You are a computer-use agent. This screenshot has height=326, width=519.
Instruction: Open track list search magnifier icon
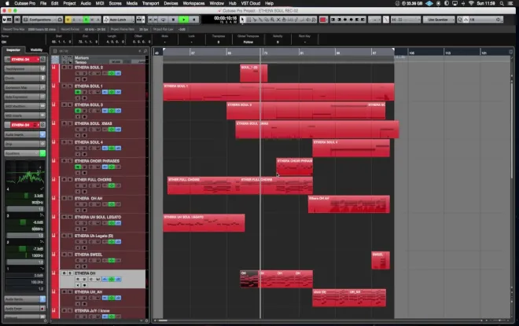145,51
